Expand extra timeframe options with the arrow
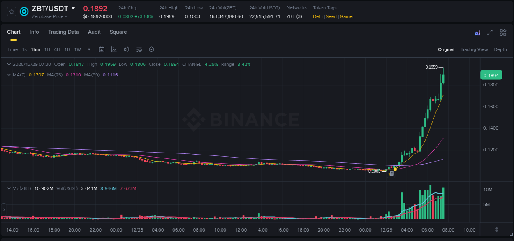Viewport: 514px width, 241px height. click(88, 49)
